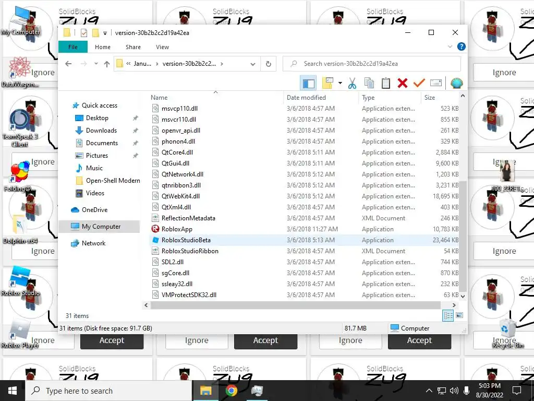
Task: Click scroll right arrow of horizontal scrollbar
Action: (454, 305)
